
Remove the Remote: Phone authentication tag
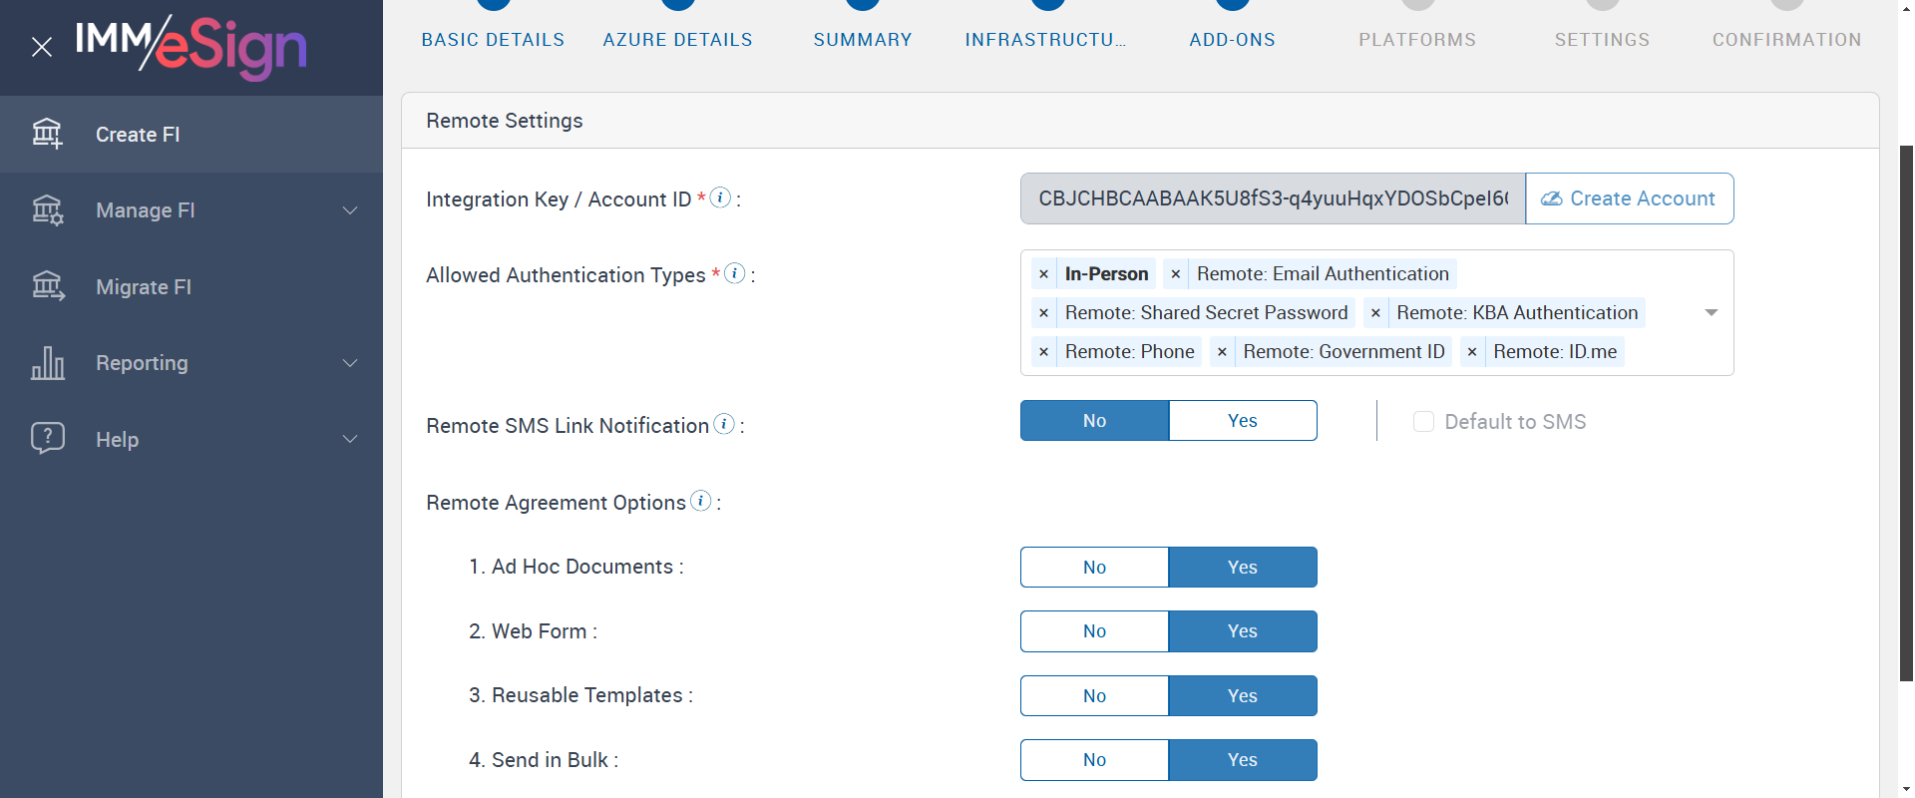point(1043,352)
